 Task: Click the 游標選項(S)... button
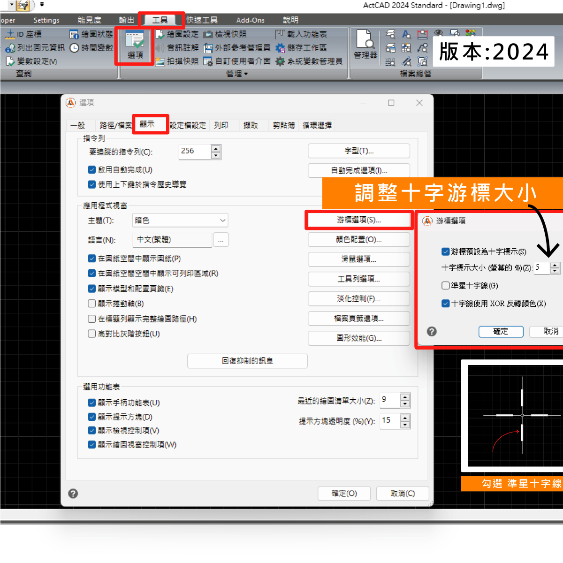[359, 220]
